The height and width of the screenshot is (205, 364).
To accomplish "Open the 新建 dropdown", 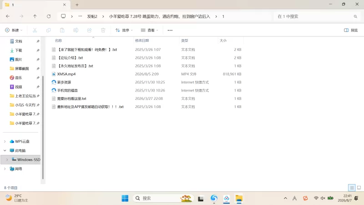I will coord(14,30).
